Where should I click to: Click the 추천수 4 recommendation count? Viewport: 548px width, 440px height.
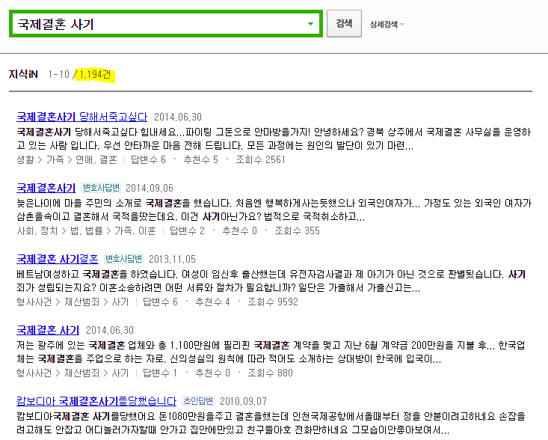point(212,302)
